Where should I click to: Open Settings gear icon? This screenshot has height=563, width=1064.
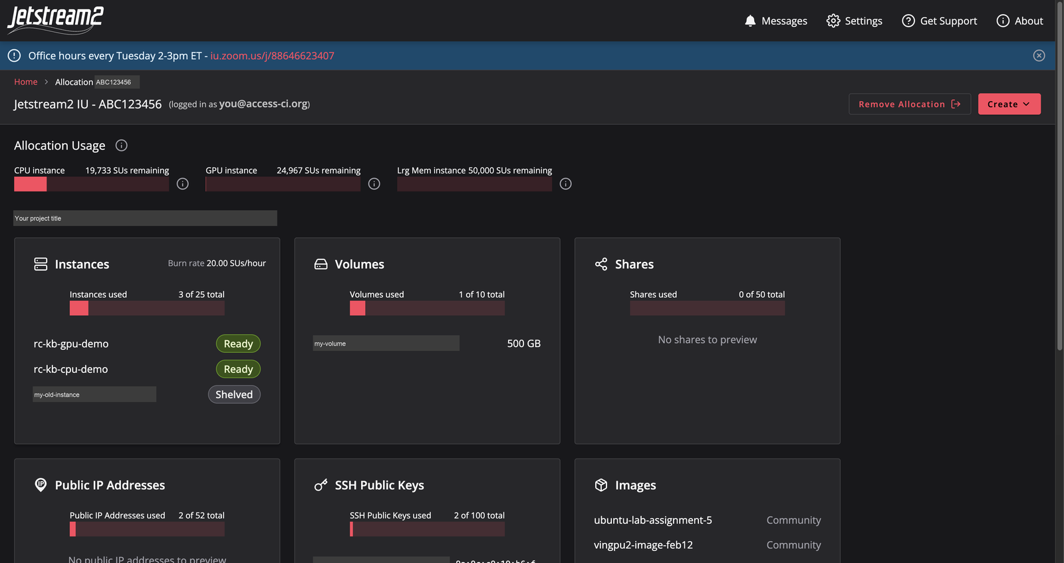click(x=833, y=21)
